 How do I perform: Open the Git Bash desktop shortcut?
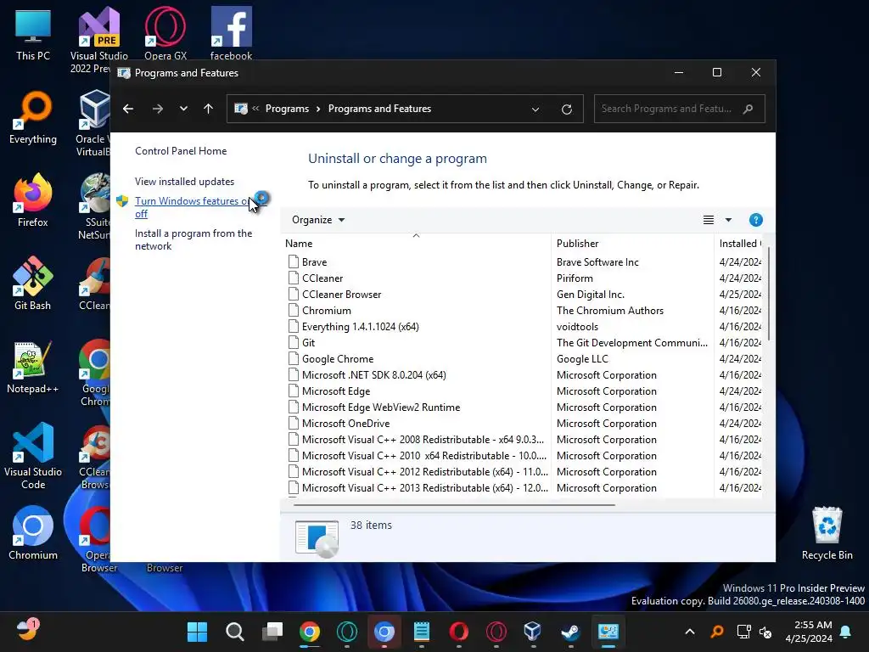click(33, 284)
